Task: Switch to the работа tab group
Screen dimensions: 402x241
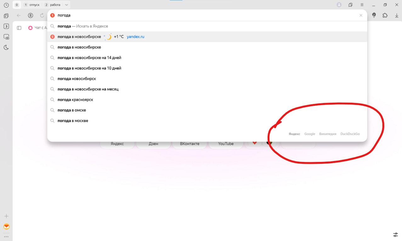Action: (52, 5)
